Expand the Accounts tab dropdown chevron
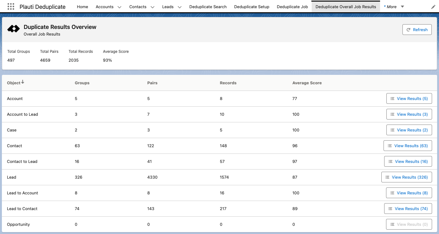Screen dimensions: 439x234 tap(119, 7)
